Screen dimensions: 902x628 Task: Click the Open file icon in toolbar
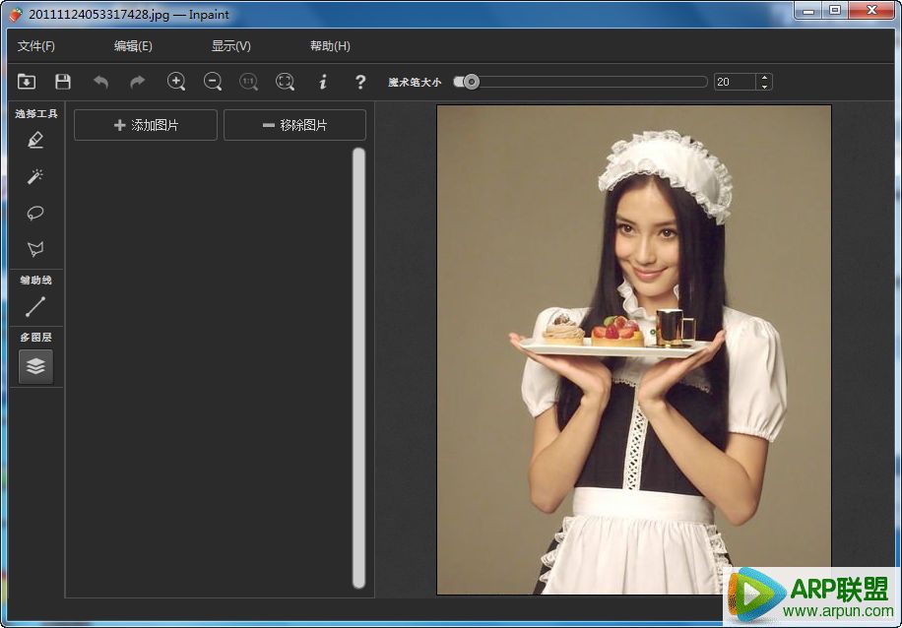[27, 82]
